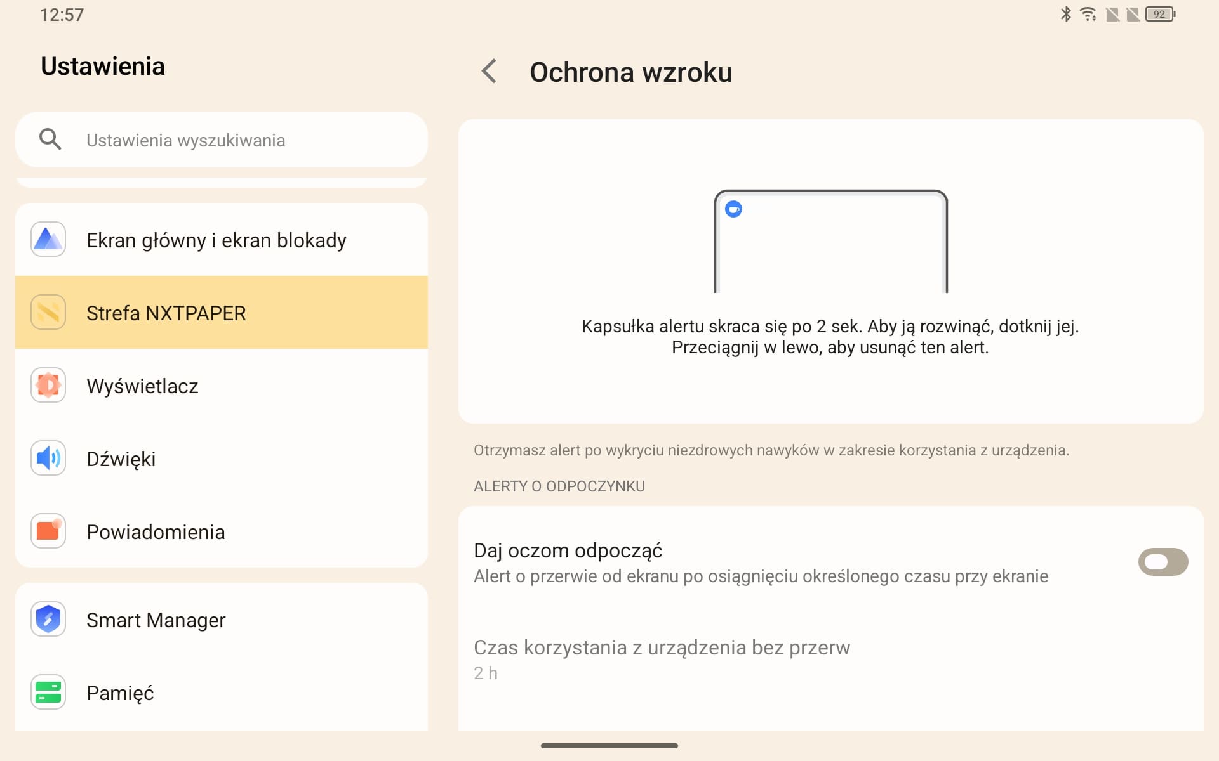This screenshot has width=1219, height=761.
Task: Toggle the Daj oczom odpocząć switch
Action: [1162, 562]
